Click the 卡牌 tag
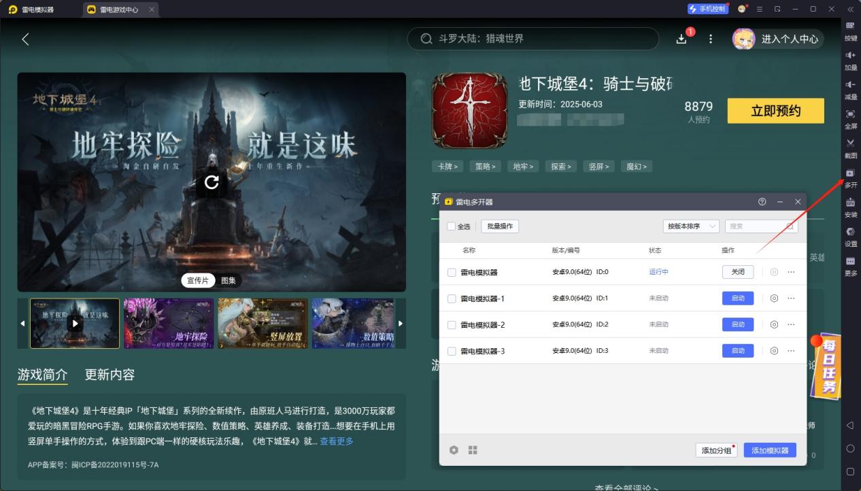Viewport: 861px width, 491px height. click(x=447, y=166)
